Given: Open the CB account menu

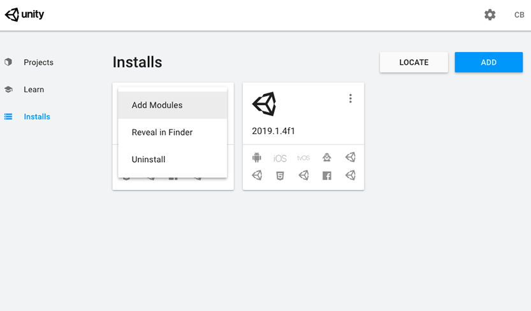Looking at the screenshot, I should tap(519, 15).
